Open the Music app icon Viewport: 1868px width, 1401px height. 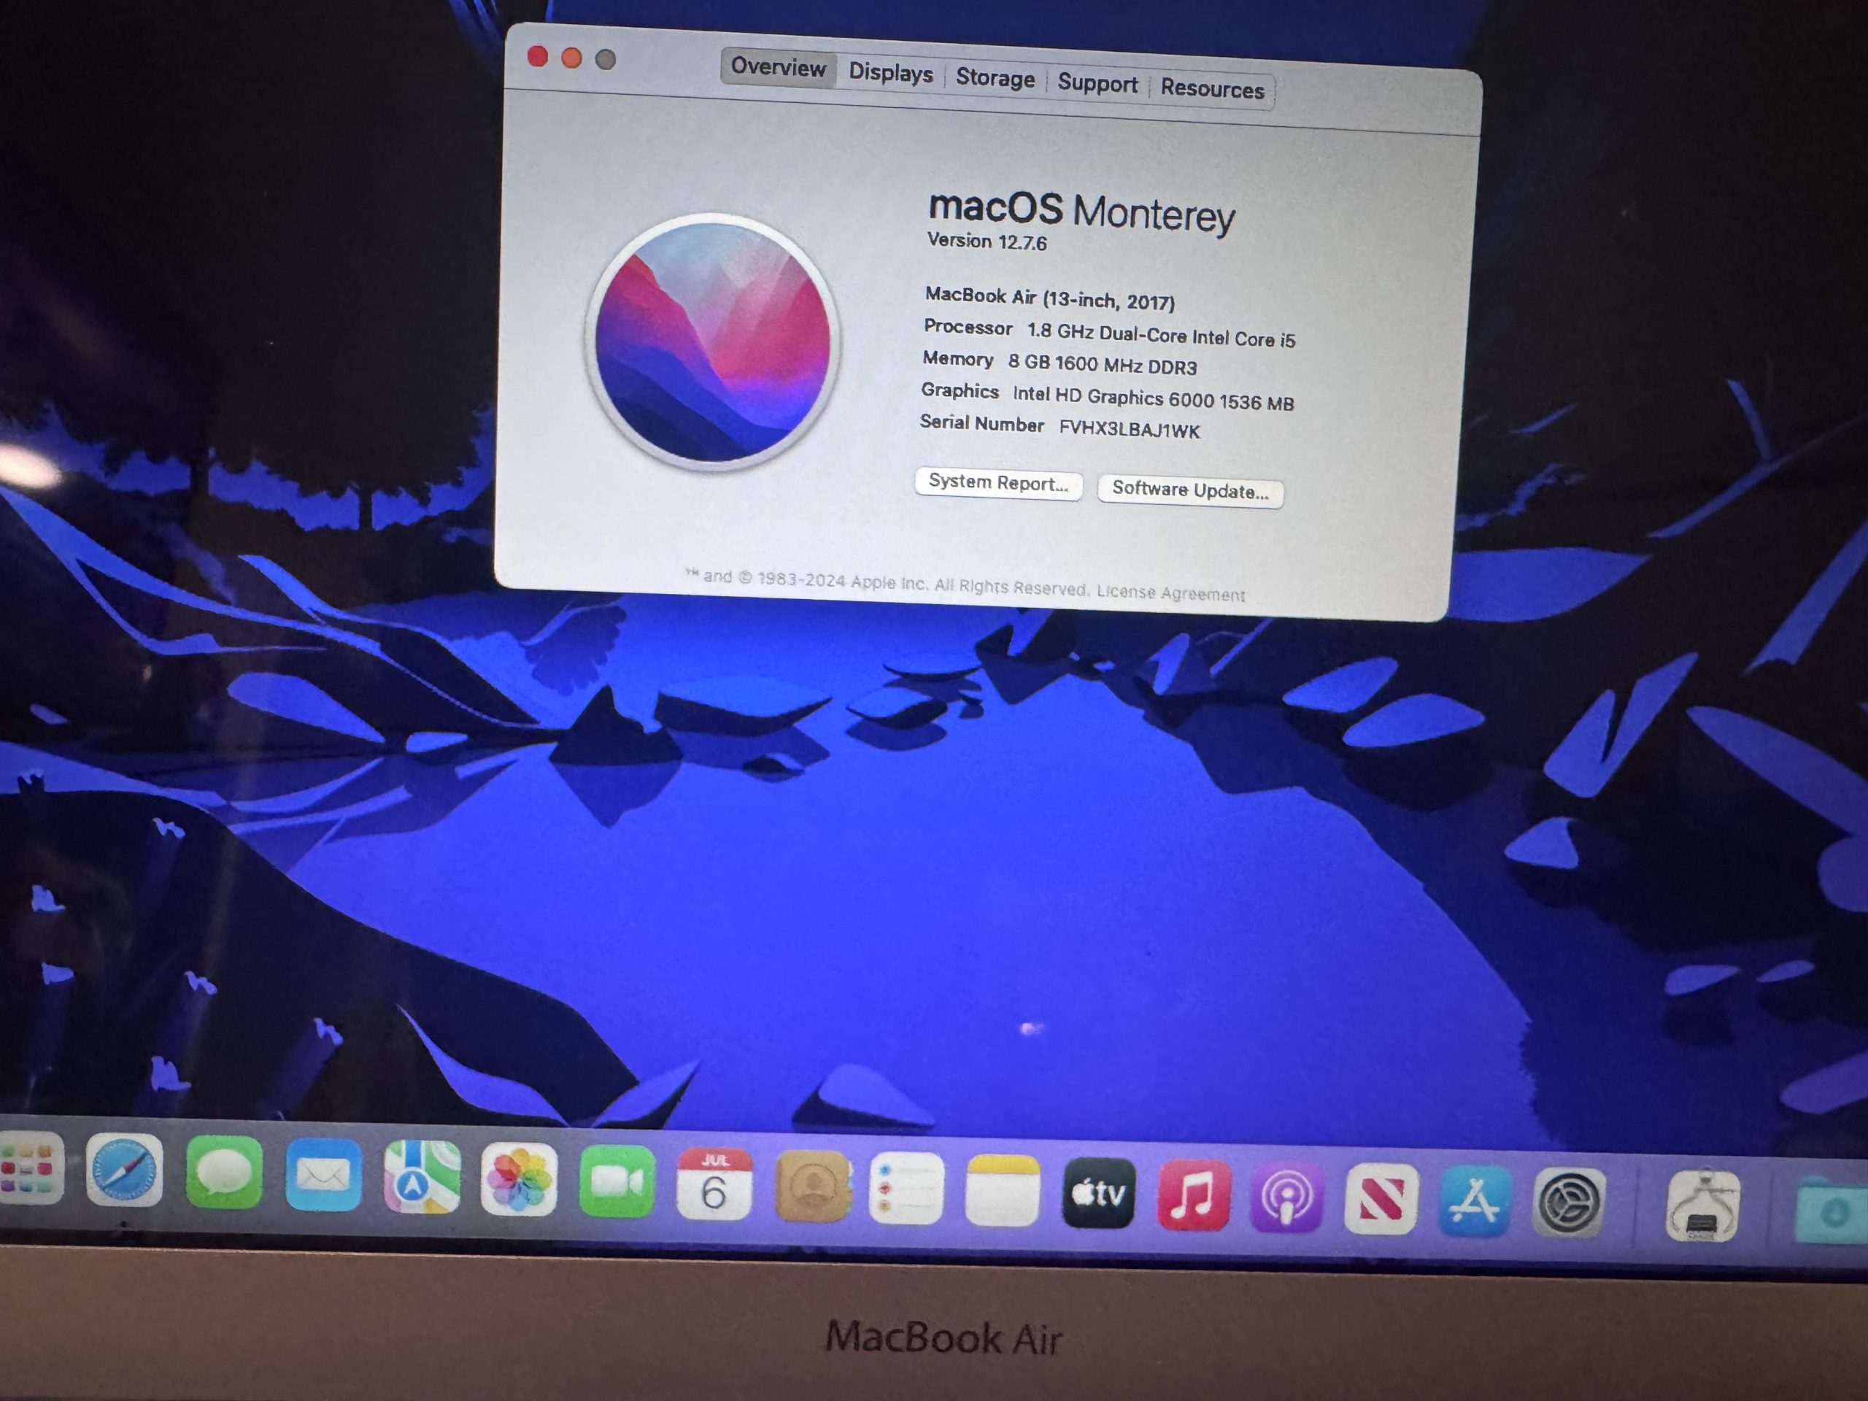pyautogui.click(x=1193, y=1195)
